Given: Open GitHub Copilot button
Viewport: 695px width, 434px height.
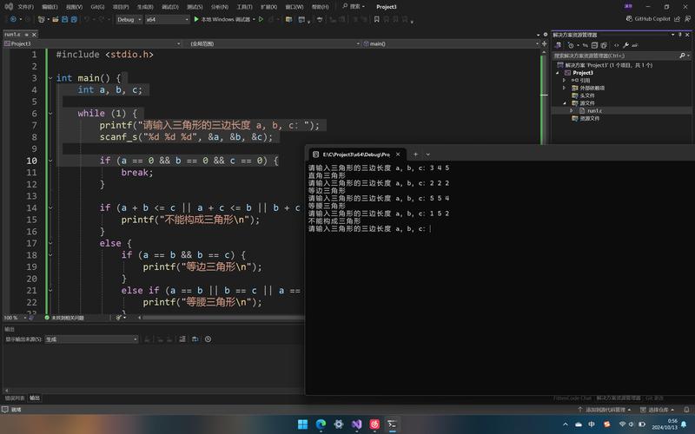Looking at the screenshot, I should coord(648,19).
